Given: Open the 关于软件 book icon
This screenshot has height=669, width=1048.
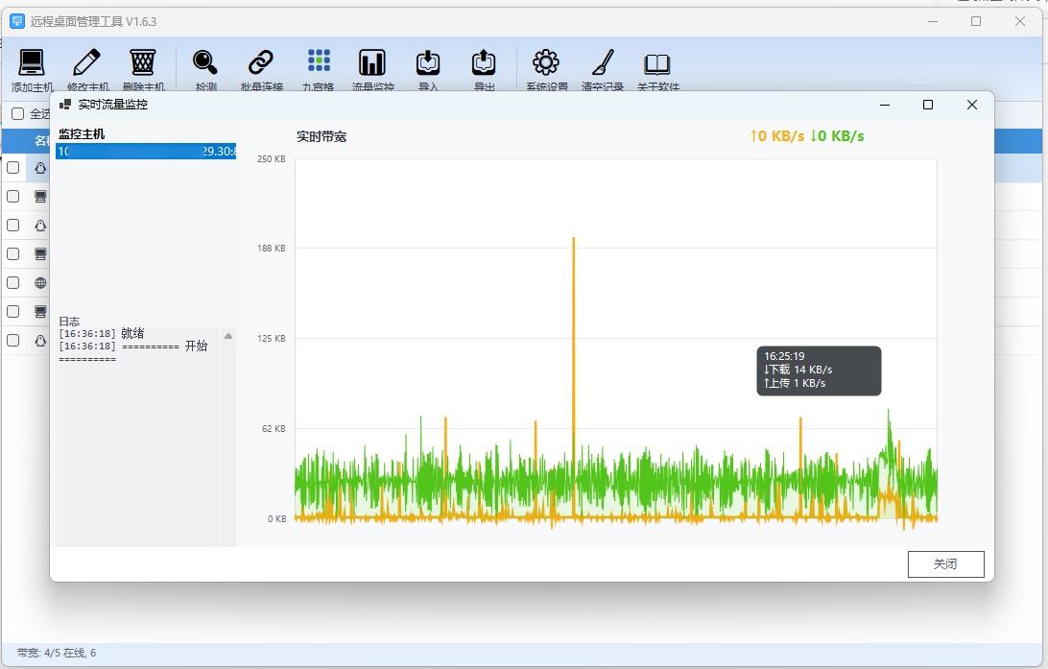Looking at the screenshot, I should tap(657, 64).
